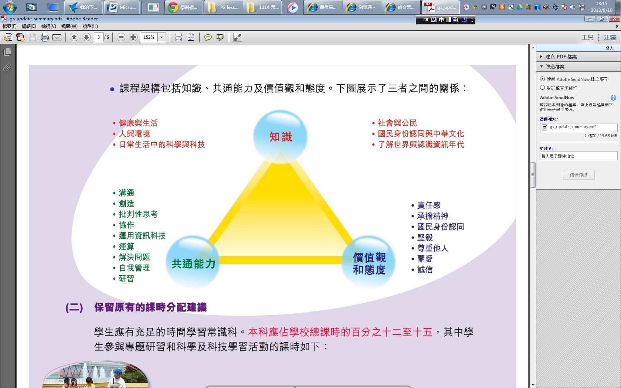Open the zoom percentage dropdown

pyautogui.click(x=162, y=37)
